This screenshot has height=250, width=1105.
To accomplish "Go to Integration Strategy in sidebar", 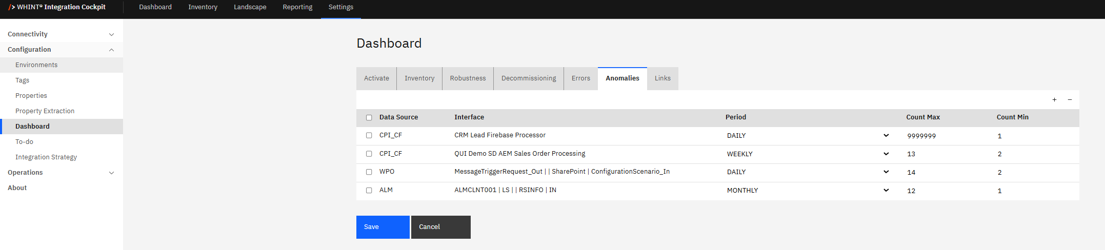I will point(46,157).
